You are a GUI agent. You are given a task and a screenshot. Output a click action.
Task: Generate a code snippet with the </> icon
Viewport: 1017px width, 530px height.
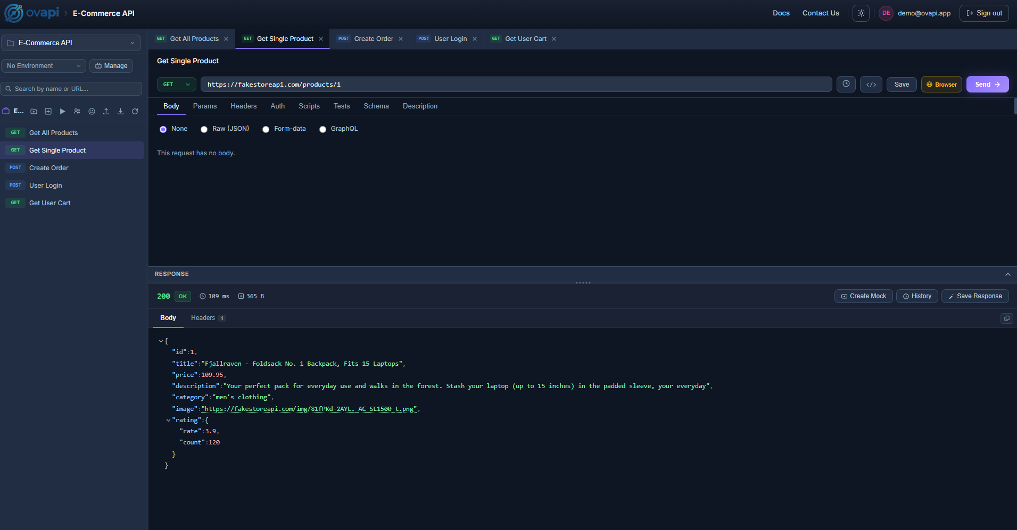[871, 84]
